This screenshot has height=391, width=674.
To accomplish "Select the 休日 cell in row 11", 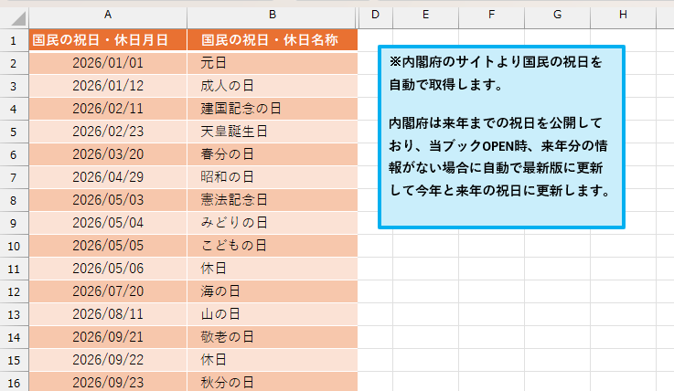I will (273, 269).
